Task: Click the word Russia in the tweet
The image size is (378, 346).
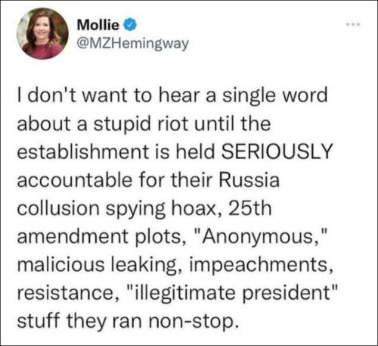Action: pyautogui.click(x=249, y=180)
